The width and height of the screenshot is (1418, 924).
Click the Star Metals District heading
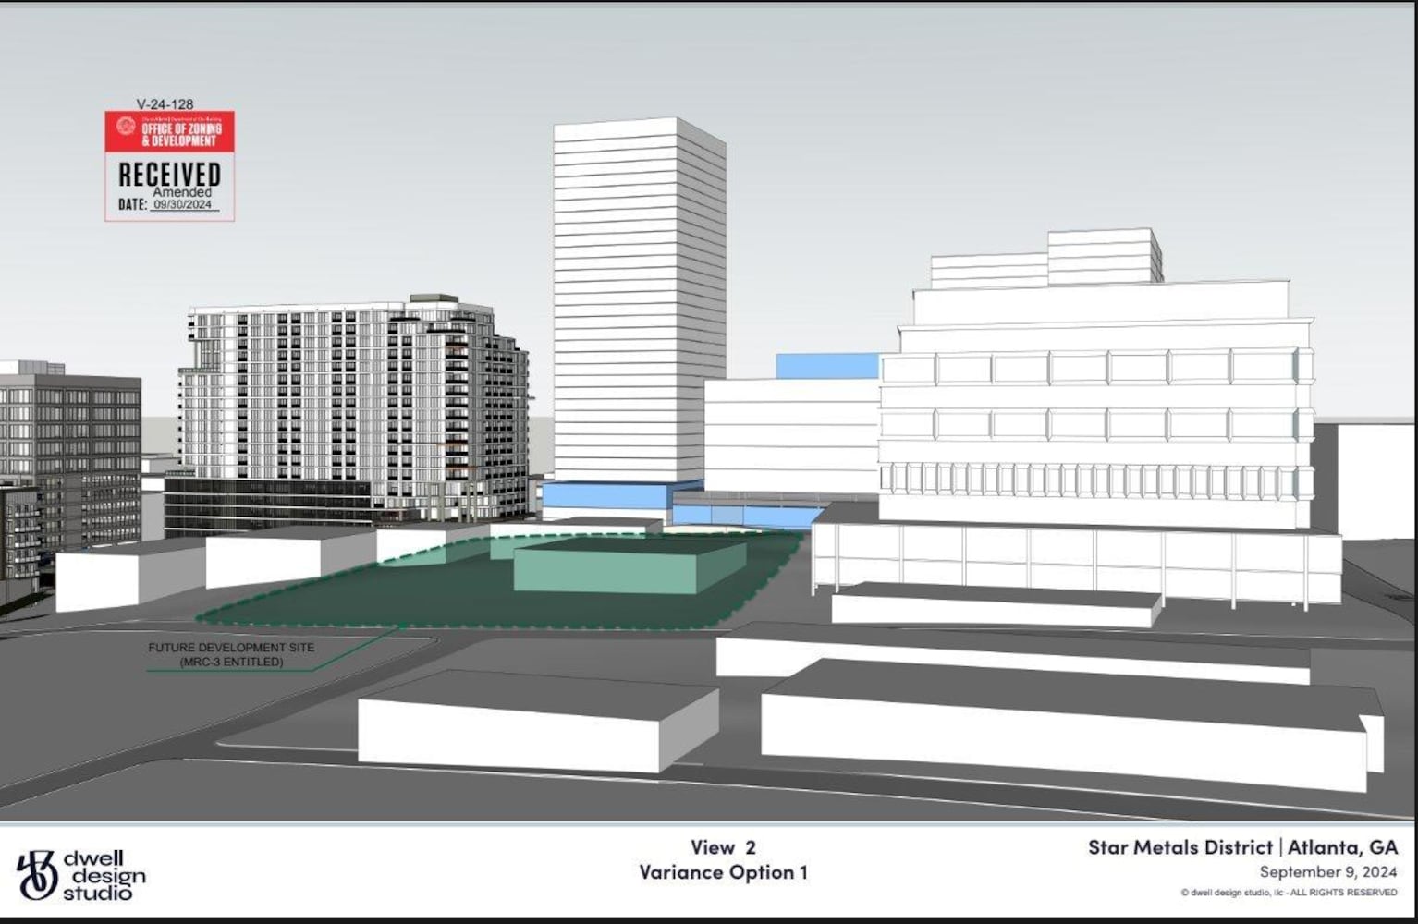[x=1180, y=846]
